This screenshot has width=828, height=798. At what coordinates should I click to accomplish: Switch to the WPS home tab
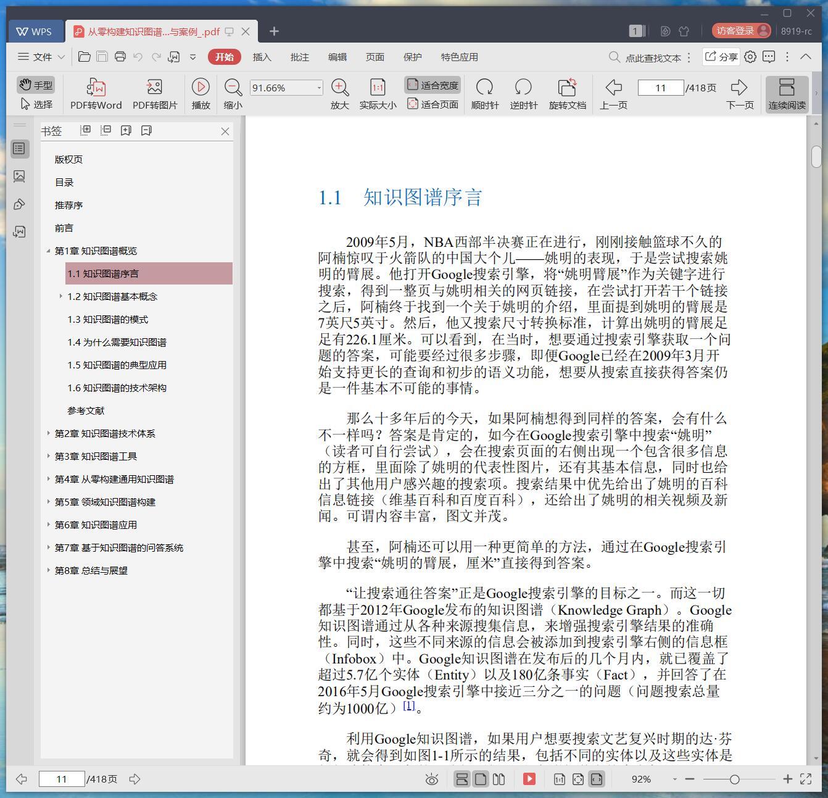coord(35,31)
